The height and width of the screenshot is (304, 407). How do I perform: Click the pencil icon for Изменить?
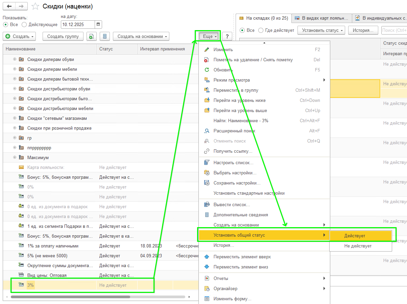coord(207,50)
